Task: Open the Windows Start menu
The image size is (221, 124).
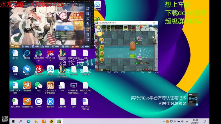Action: (x=13, y=121)
